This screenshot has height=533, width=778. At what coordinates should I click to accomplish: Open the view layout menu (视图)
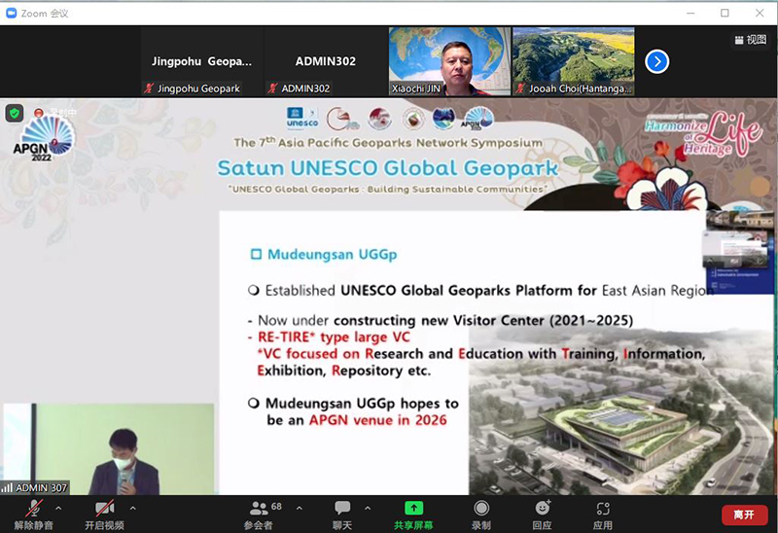coord(750,40)
